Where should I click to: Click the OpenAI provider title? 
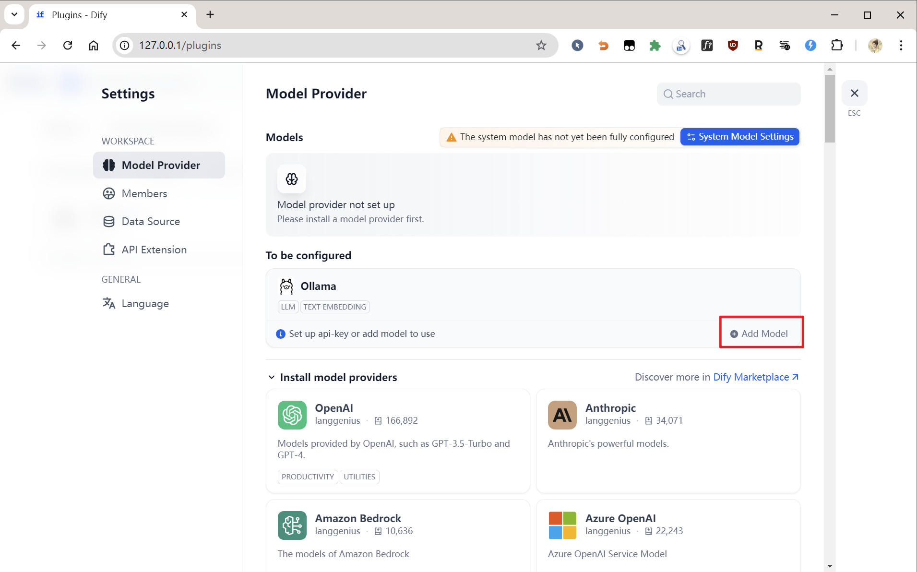point(334,408)
